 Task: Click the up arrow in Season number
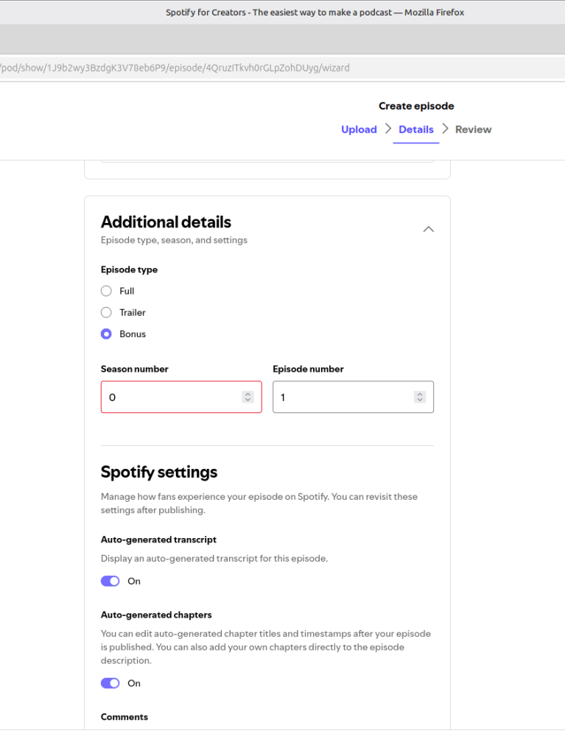(248, 394)
